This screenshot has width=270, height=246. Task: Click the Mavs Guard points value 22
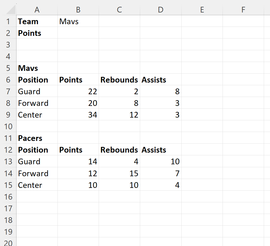pyautogui.click(x=78, y=92)
